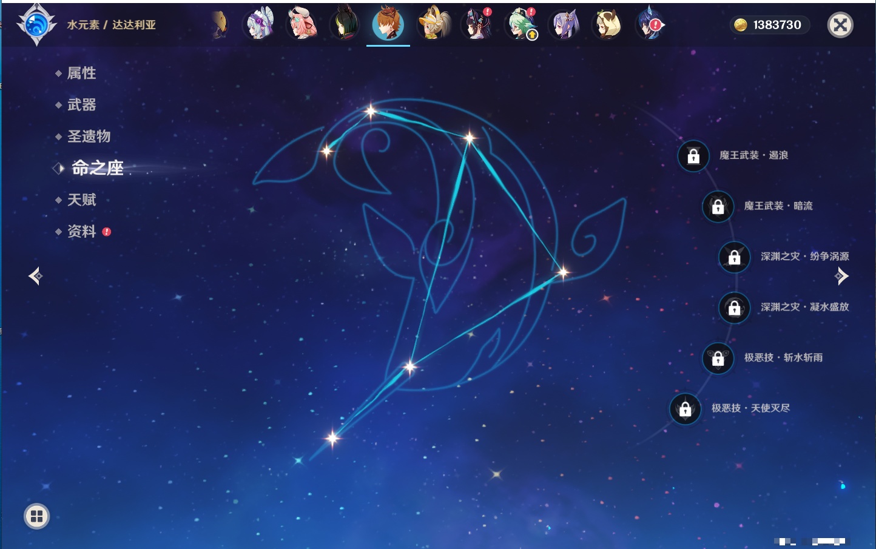
Task: Click the Hydro element emblem icon
Action: click(x=36, y=25)
